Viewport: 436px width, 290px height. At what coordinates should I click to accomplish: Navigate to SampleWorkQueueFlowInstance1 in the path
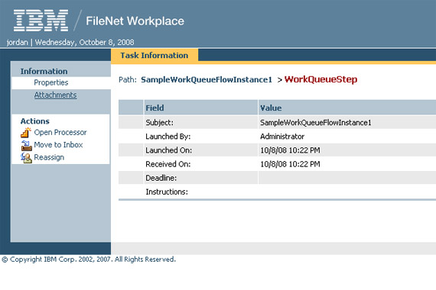tap(207, 79)
